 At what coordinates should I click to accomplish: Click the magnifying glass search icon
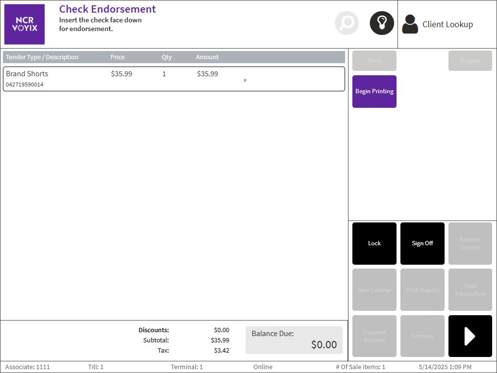[x=347, y=23]
